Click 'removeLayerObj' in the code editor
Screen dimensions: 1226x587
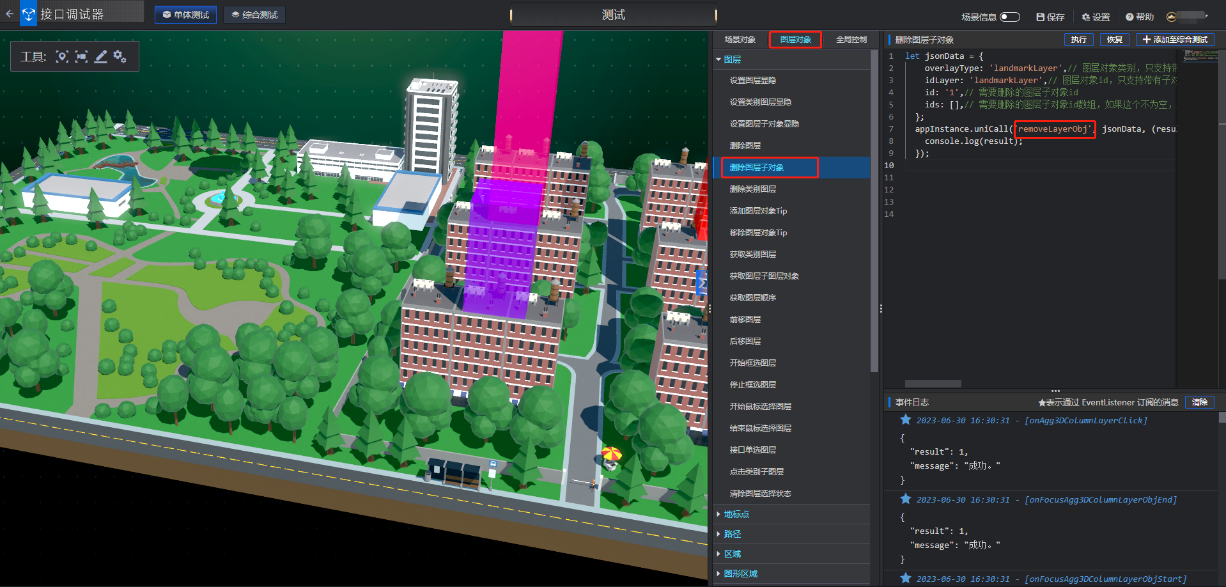(x=1055, y=129)
